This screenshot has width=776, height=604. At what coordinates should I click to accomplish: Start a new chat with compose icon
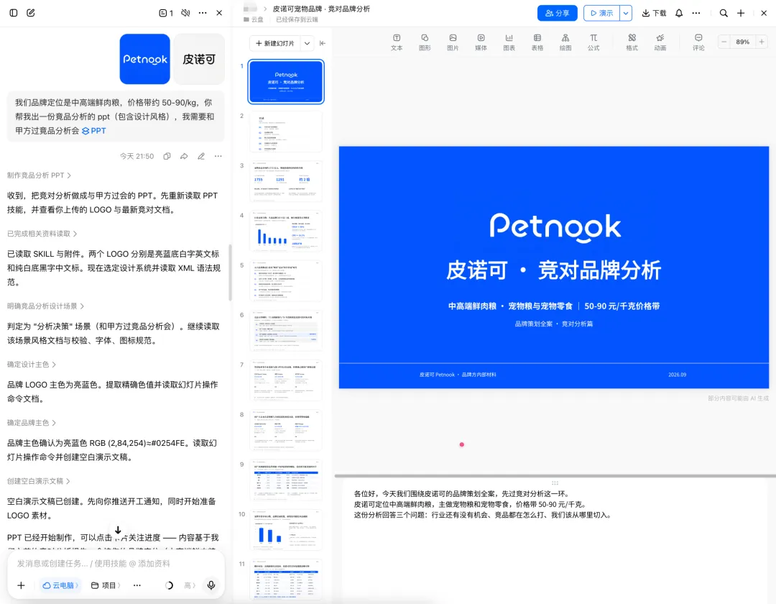tap(31, 13)
